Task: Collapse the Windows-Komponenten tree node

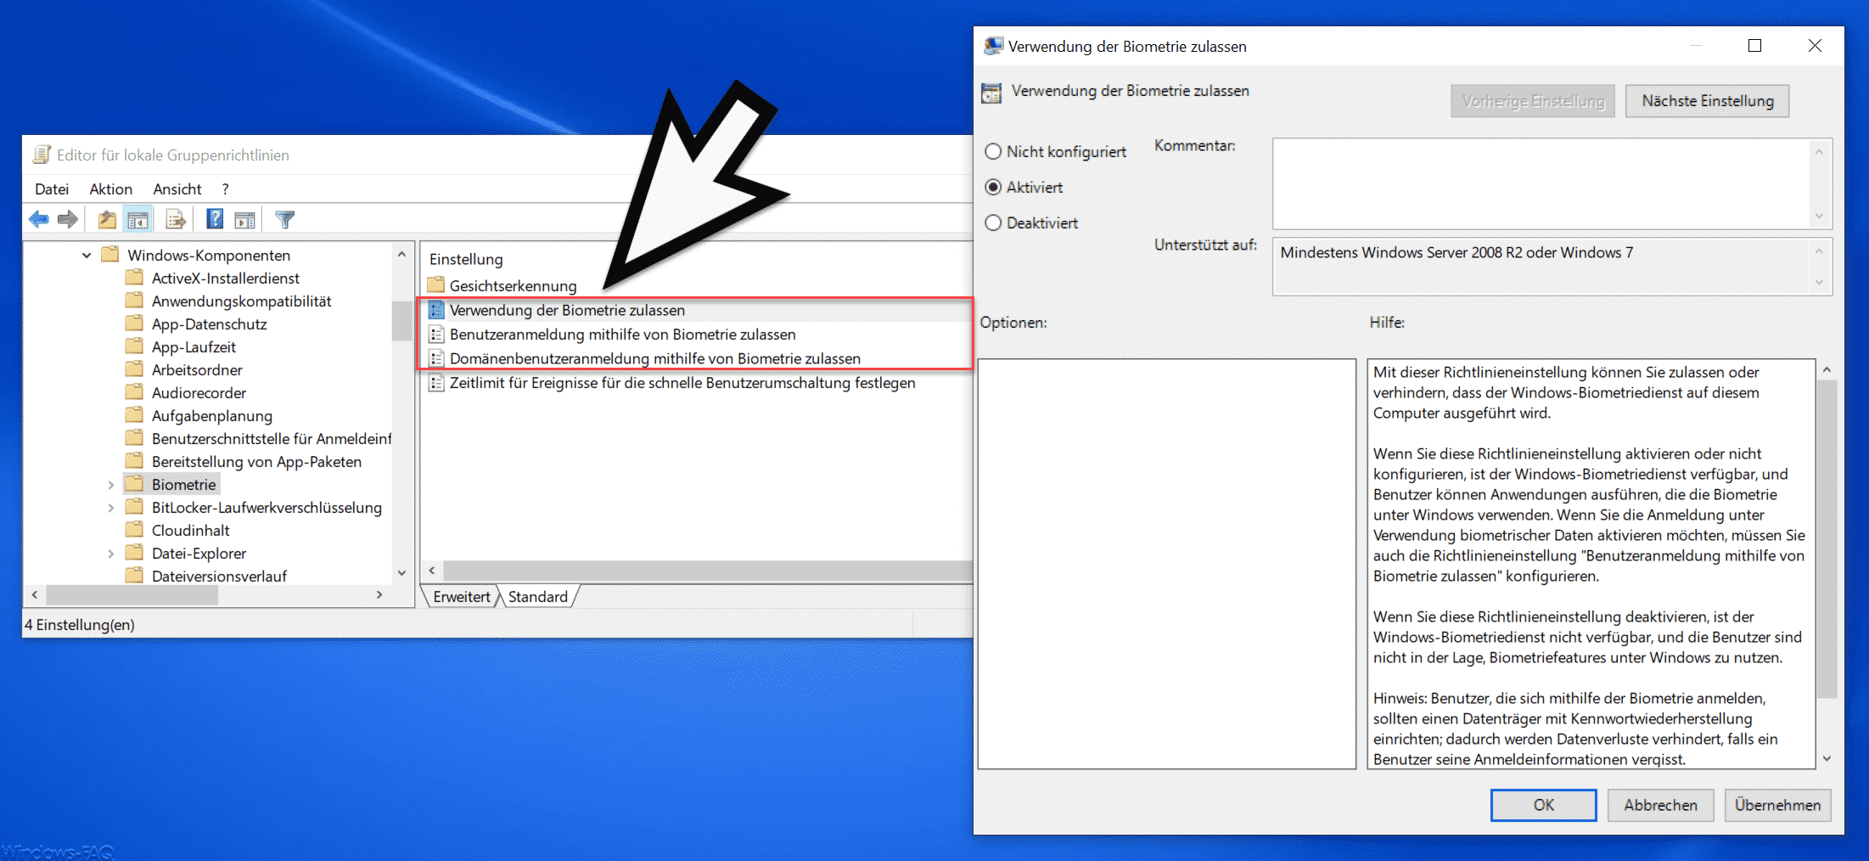Action: [x=87, y=255]
